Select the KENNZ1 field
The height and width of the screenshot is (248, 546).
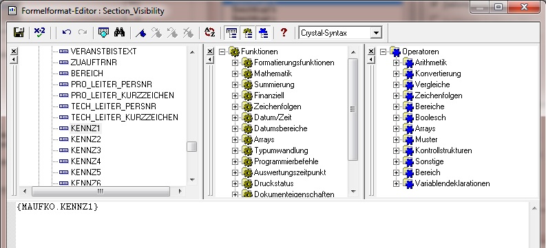[x=85, y=128]
